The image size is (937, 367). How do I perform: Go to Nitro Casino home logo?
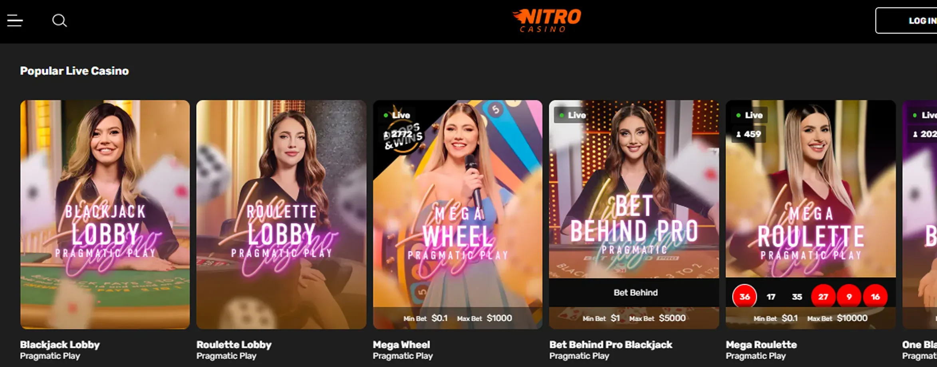546,20
